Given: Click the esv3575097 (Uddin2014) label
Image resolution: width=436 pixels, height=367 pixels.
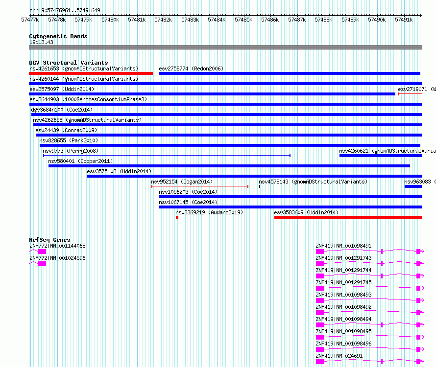Looking at the screenshot, I should [62, 89].
